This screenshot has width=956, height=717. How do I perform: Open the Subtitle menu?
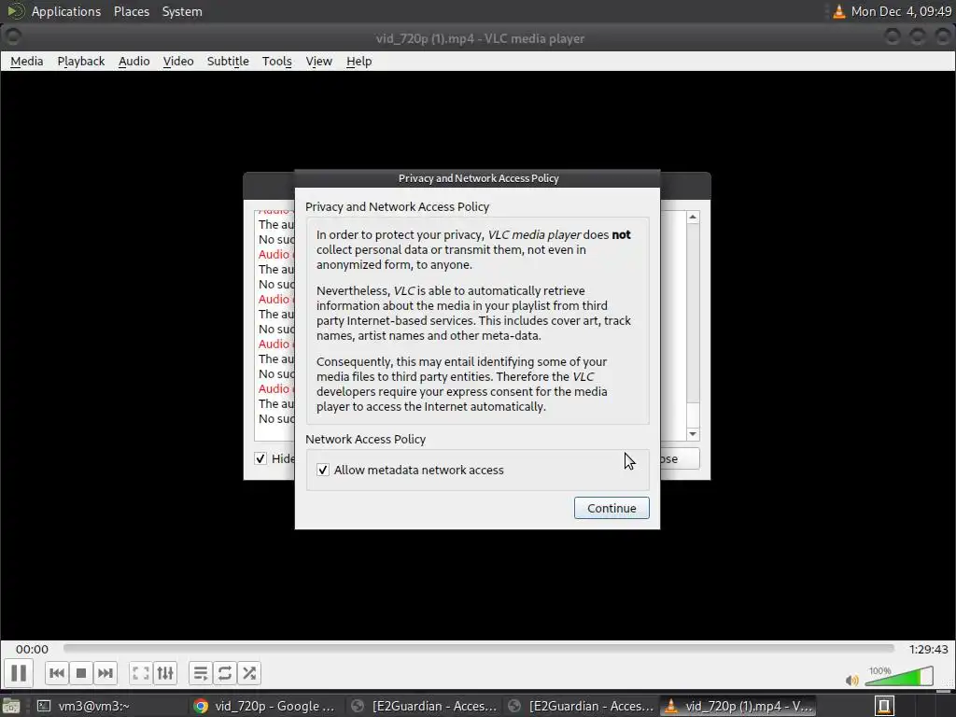pos(228,61)
